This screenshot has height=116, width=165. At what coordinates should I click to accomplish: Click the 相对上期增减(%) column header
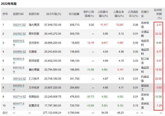[89, 14]
